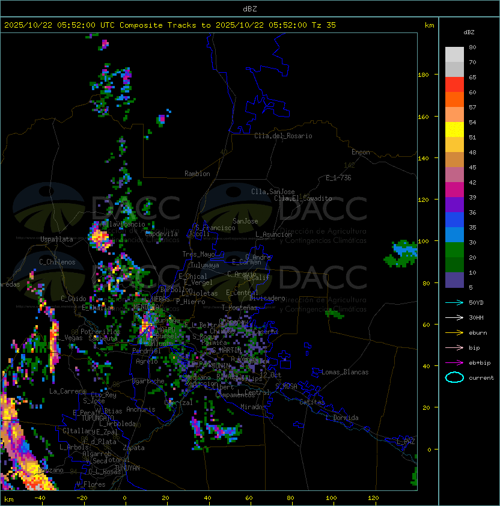Click the dBZ title at the top
Viewport: 500px width, 506px height.
[250, 9]
